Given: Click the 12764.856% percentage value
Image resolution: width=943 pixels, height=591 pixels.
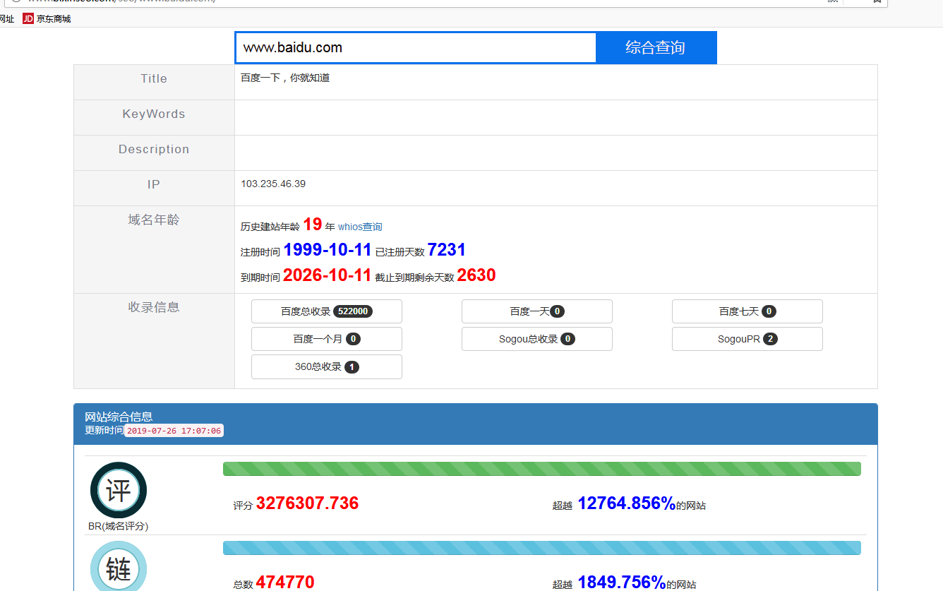Looking at the screenshot, I should (x=627, y=503).
